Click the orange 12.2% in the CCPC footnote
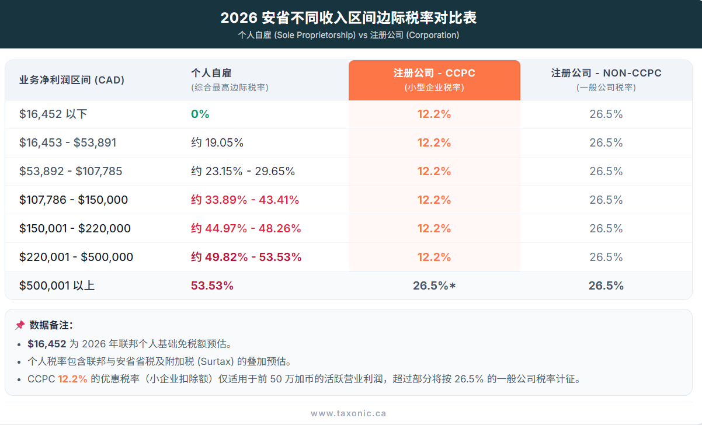The image size is (702, 425). tap(72, 379)
